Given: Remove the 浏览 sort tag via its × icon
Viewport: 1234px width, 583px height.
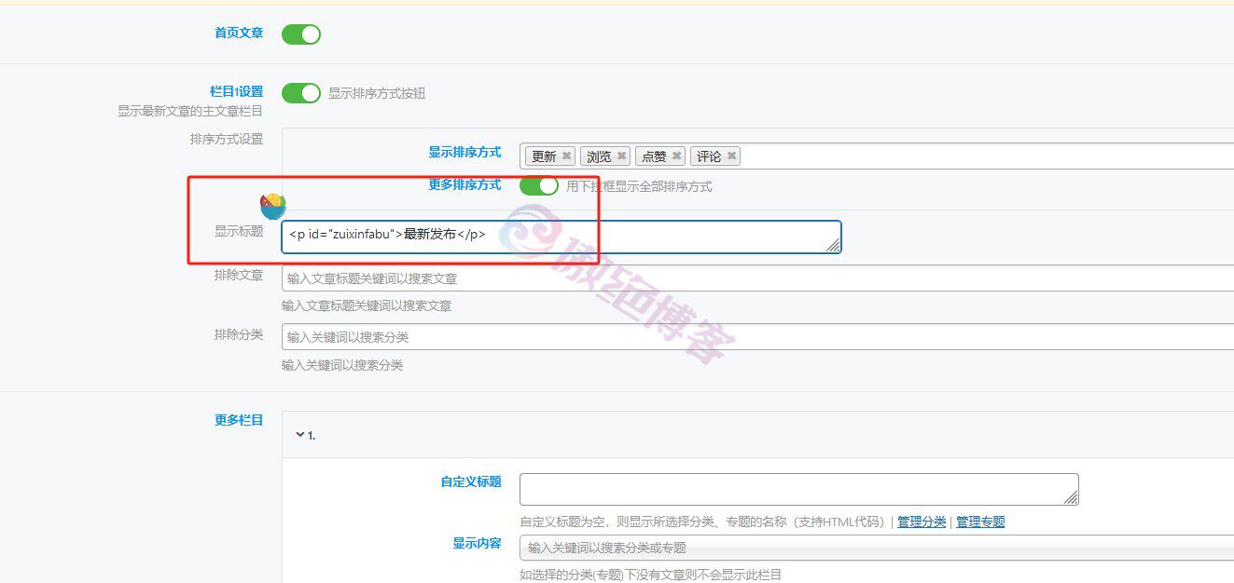Looking at the screenshot, I should [622, 156].
